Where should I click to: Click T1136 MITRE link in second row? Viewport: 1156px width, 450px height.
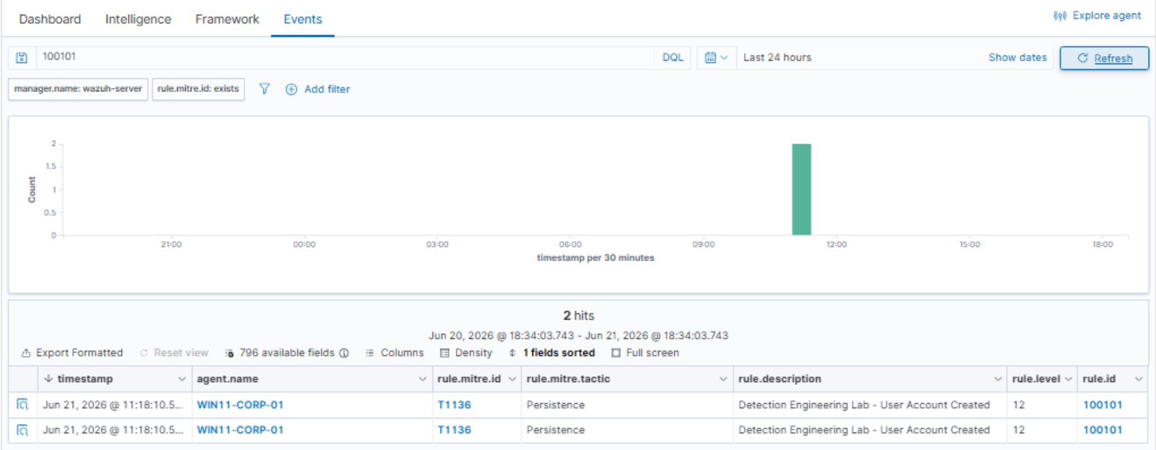point(454,430)
